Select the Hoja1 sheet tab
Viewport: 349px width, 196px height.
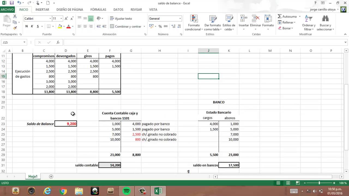coord(33,176)
